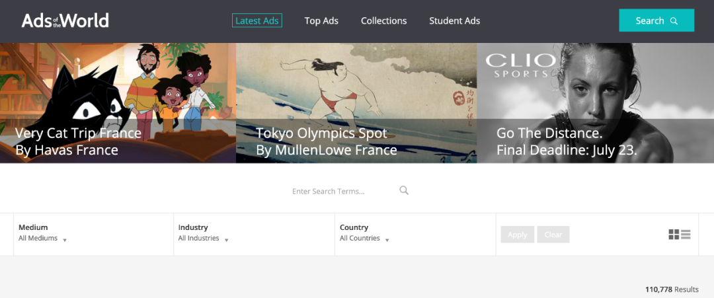Open the Collections menu item
Screen dimensions: 714x298
click(383, 20)
